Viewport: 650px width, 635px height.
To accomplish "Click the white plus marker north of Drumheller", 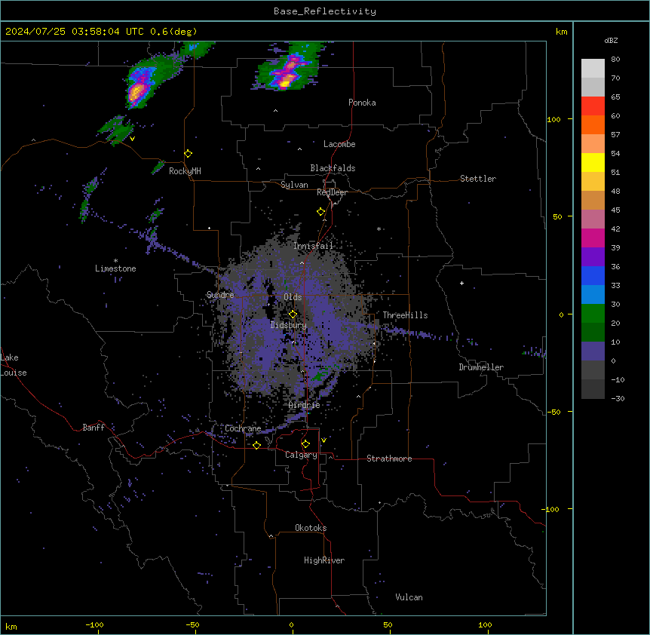I will 461,283.
